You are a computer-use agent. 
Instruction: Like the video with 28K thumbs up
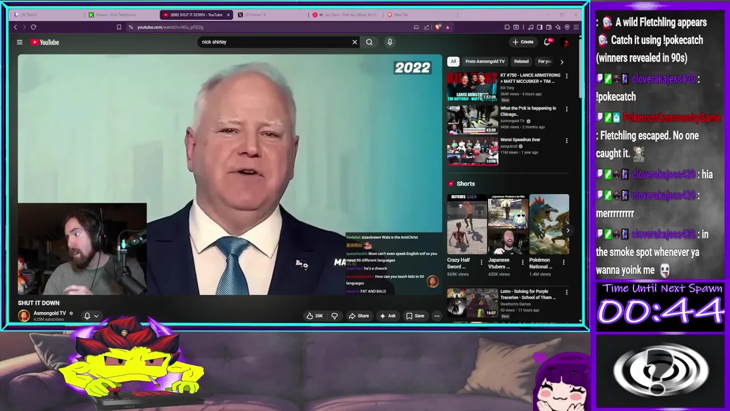coord(315,316)
